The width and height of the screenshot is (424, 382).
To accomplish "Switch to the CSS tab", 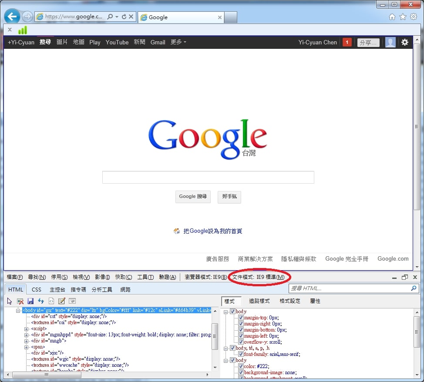I will (x=37, y=289).
